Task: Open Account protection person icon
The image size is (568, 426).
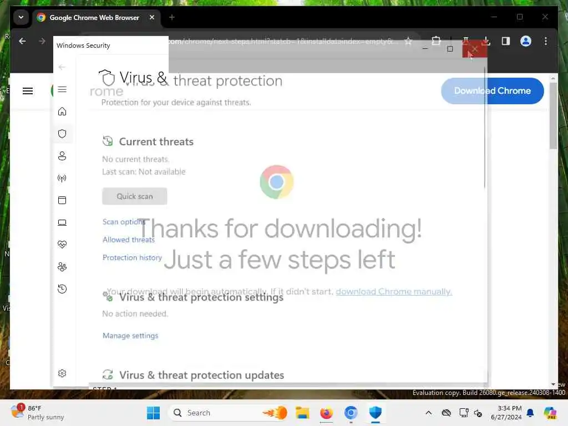Action: tap(62, 156)
